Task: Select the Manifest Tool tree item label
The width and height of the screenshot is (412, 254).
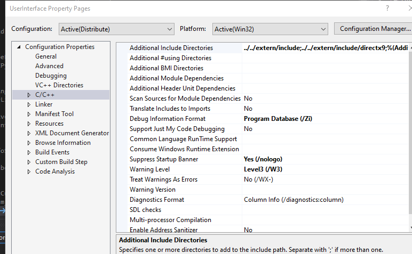Action: click(x=54, y=114)
